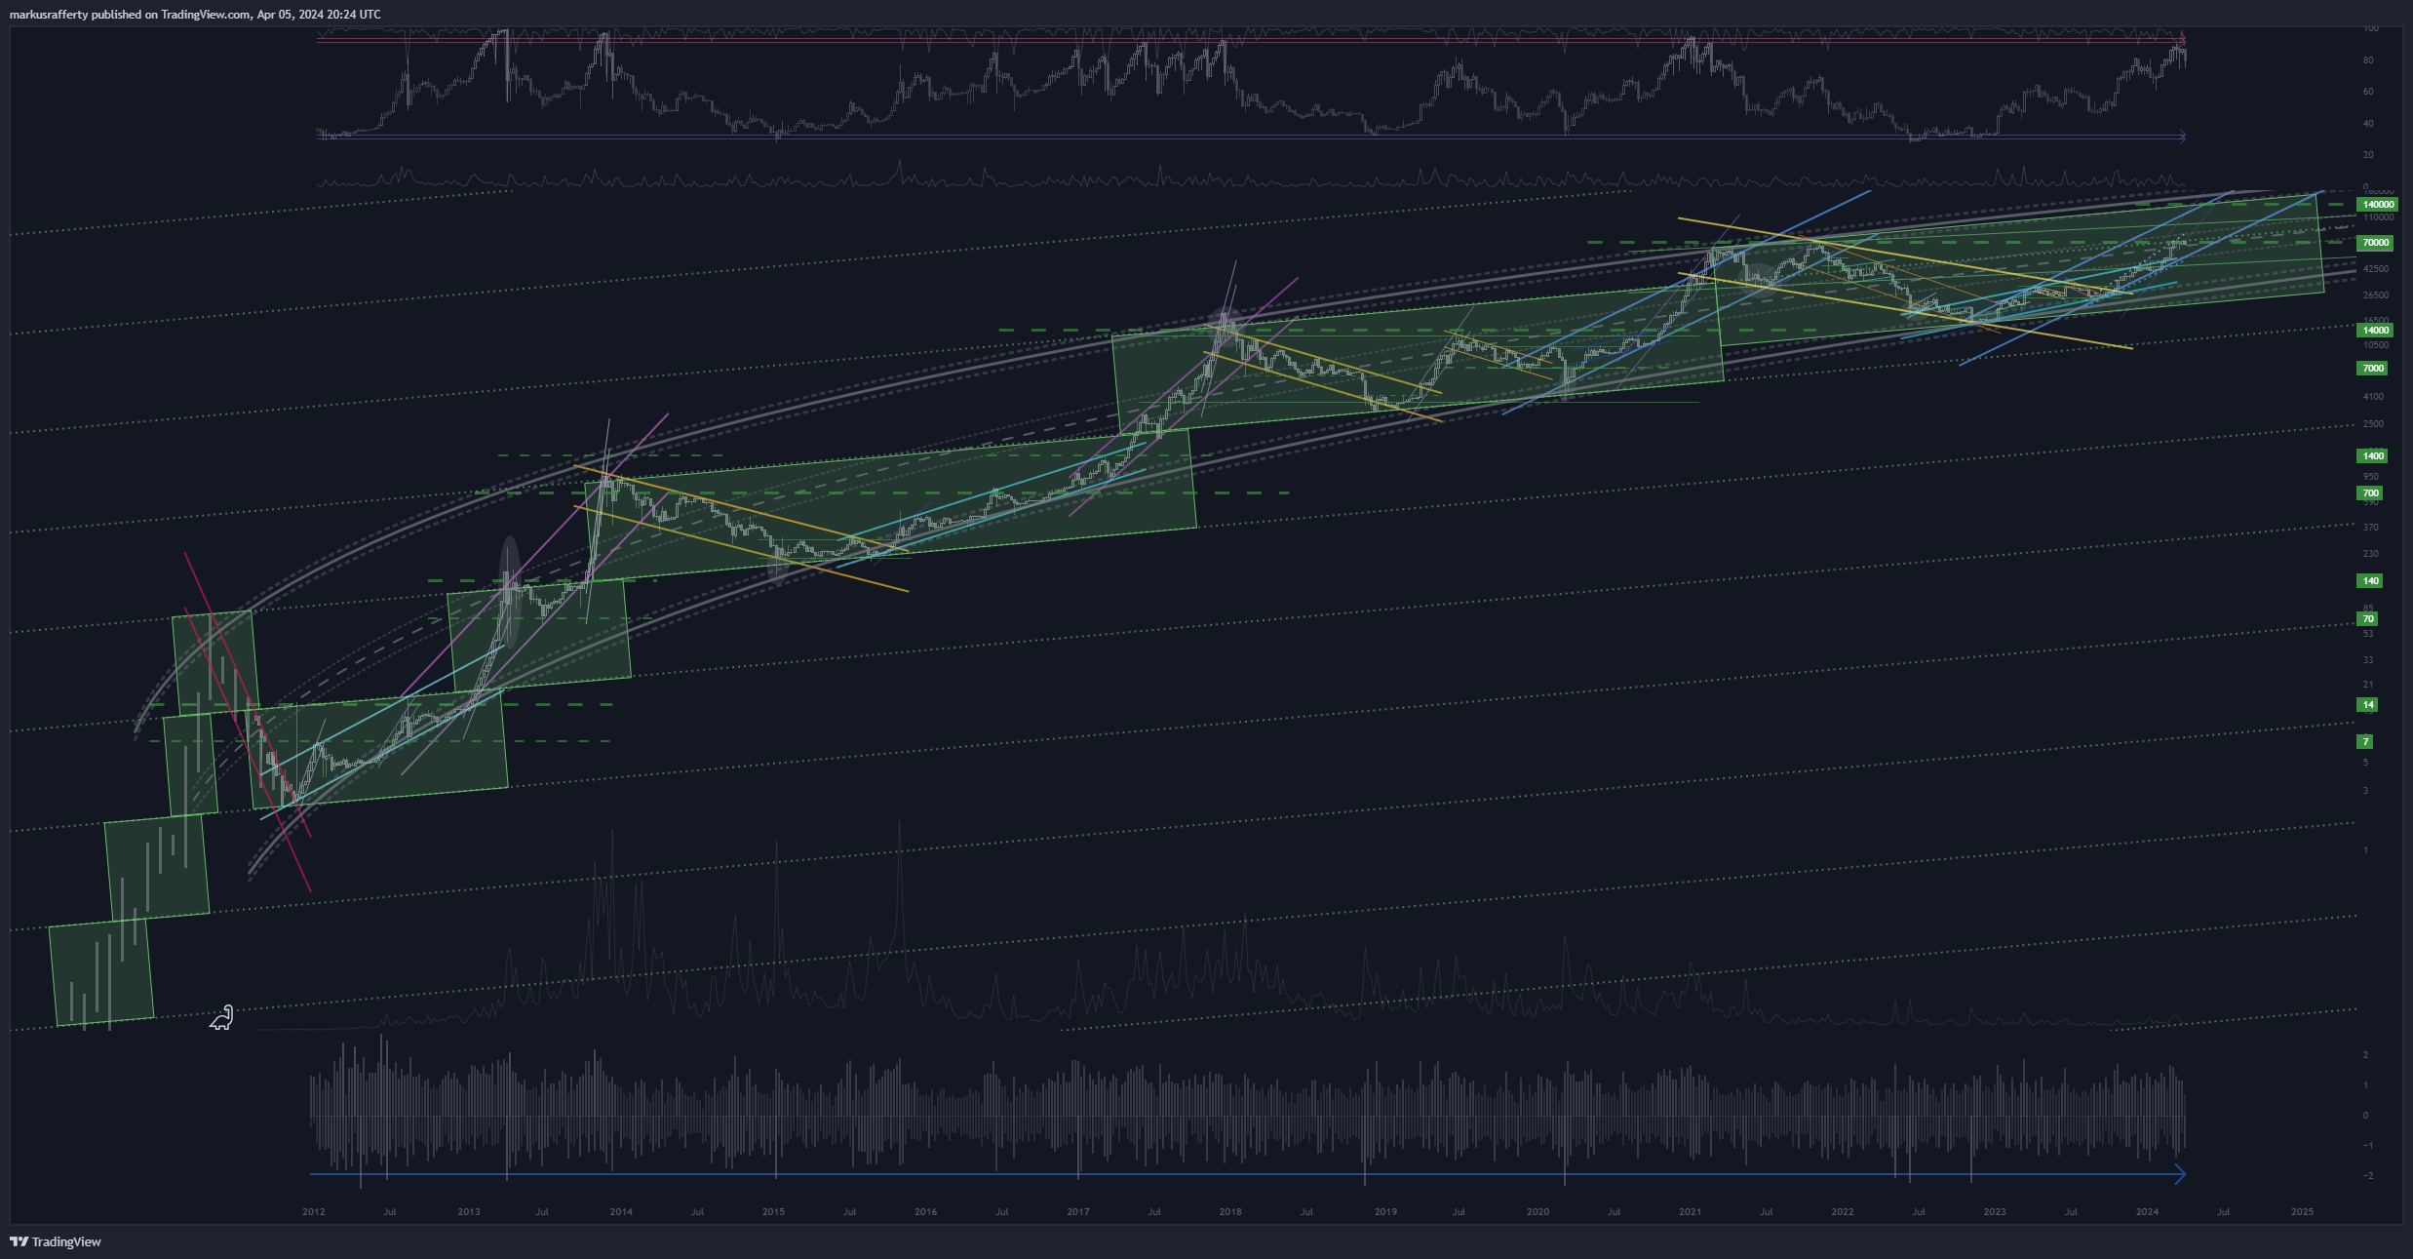Click the green 14 price label
The width and height of the screenshot is (2413, 1259).
tap(2368, 705)
